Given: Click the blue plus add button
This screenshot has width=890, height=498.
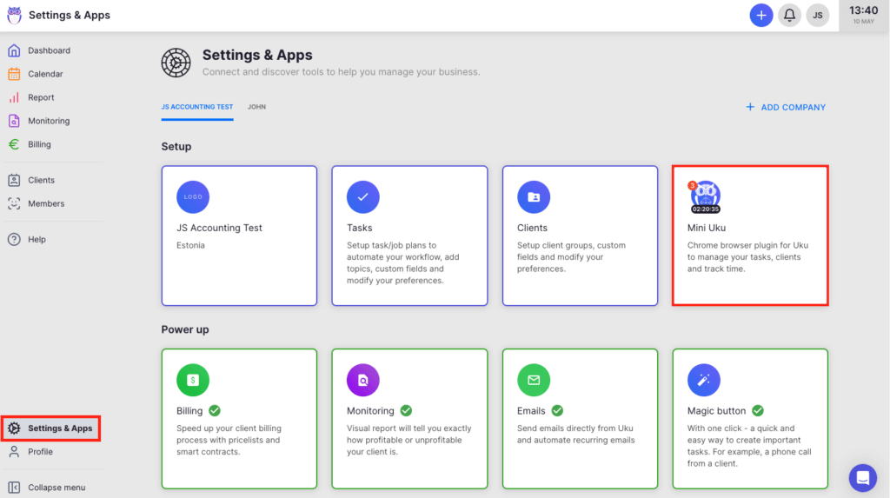Looking at the screenshot, I should [760, 15].
